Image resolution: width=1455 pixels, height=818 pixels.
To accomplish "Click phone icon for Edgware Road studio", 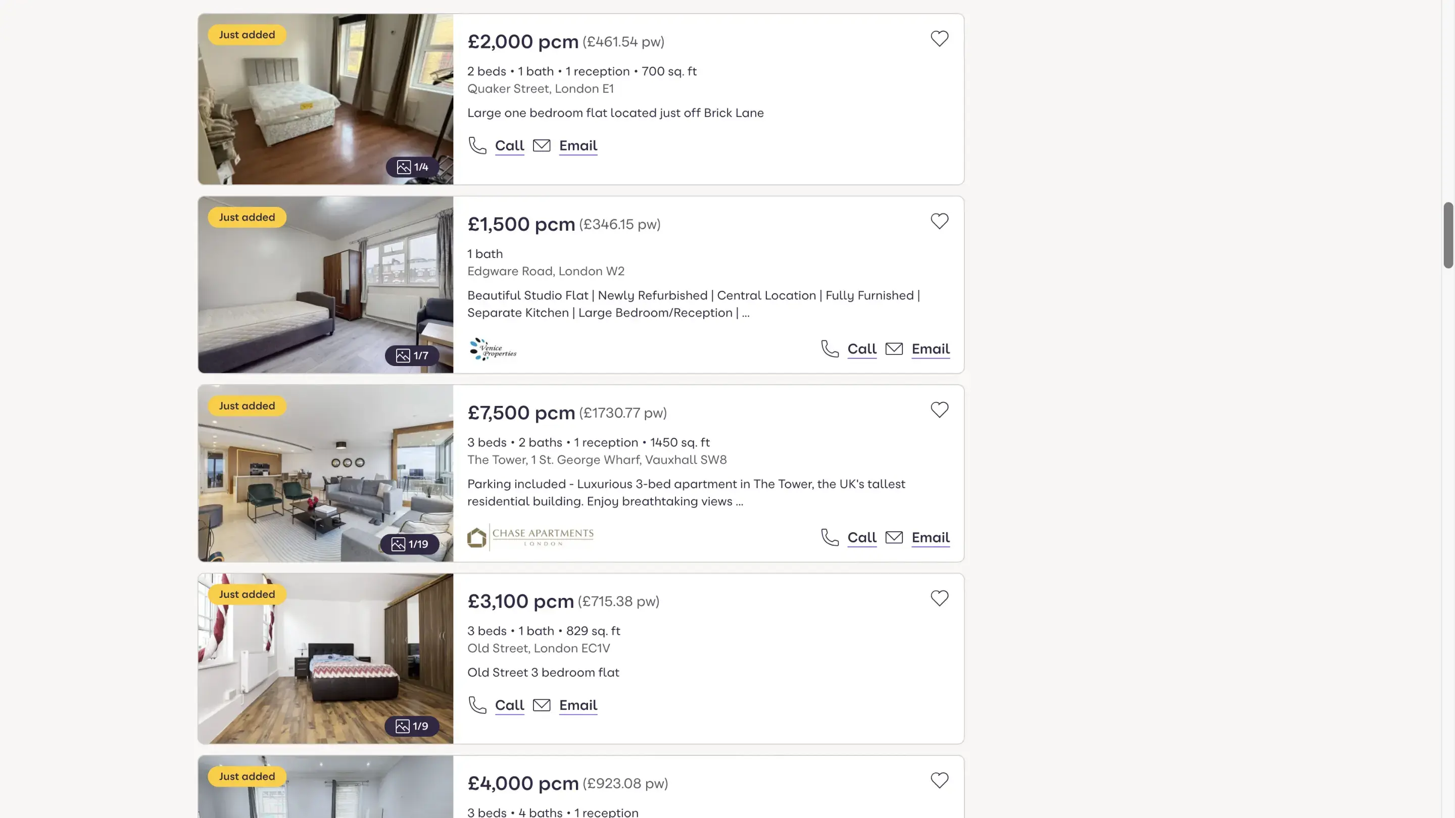I will [830, 349].
